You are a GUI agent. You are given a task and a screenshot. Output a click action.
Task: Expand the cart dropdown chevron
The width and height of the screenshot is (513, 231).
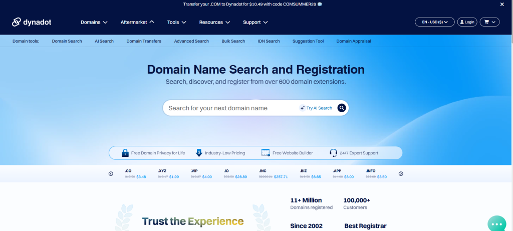pos(493,22)
